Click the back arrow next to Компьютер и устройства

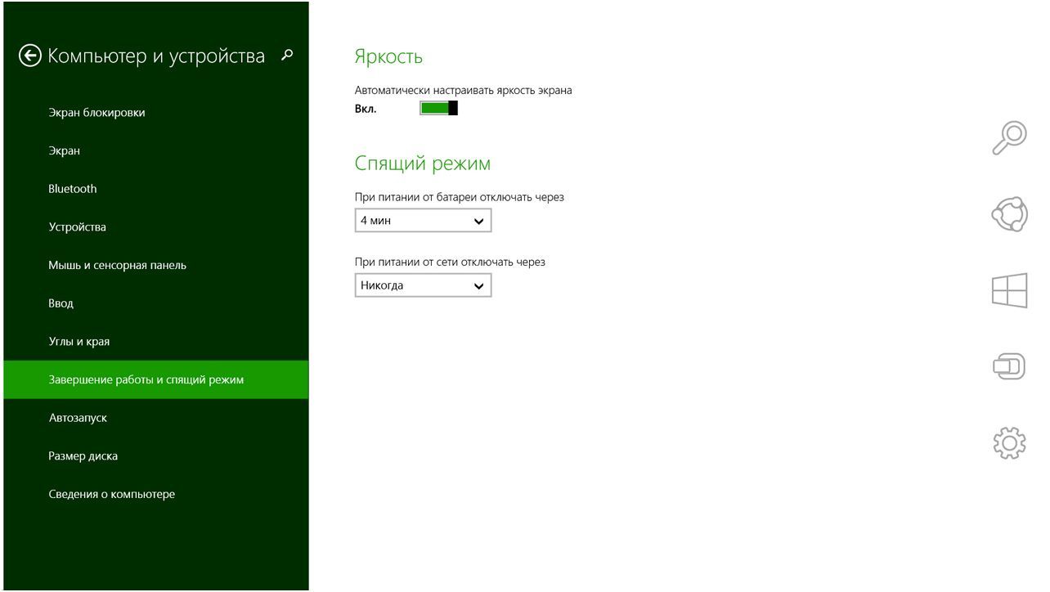[30, 56]
